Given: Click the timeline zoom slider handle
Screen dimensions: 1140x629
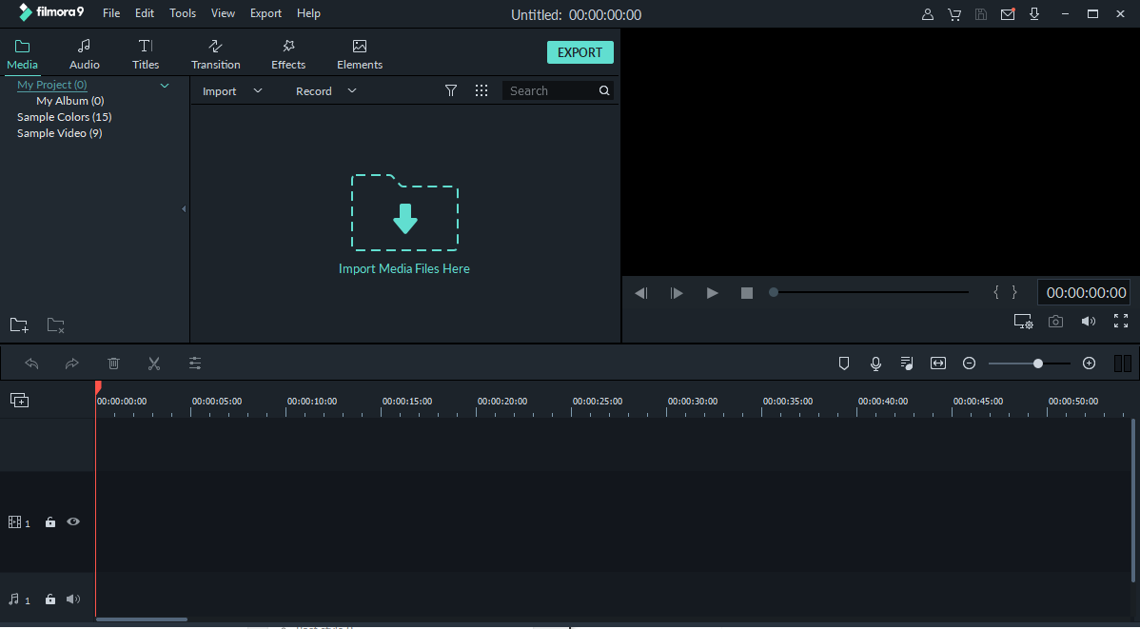Looking at the screenshot, I should coord(1038,364).
